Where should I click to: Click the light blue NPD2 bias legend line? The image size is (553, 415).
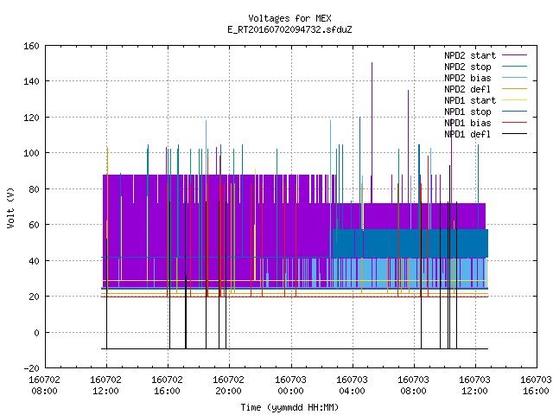(x=514, y=78)
